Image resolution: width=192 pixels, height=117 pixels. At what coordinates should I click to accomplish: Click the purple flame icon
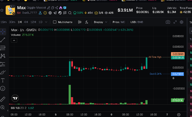coord(61,8)
